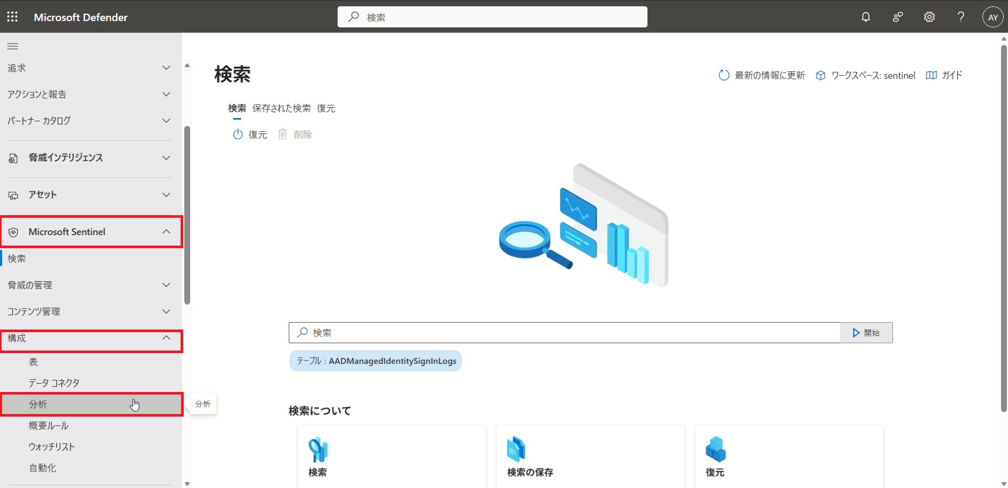
Task: Expand the 脅威インテリジェンス section
Action: [89, 157]
